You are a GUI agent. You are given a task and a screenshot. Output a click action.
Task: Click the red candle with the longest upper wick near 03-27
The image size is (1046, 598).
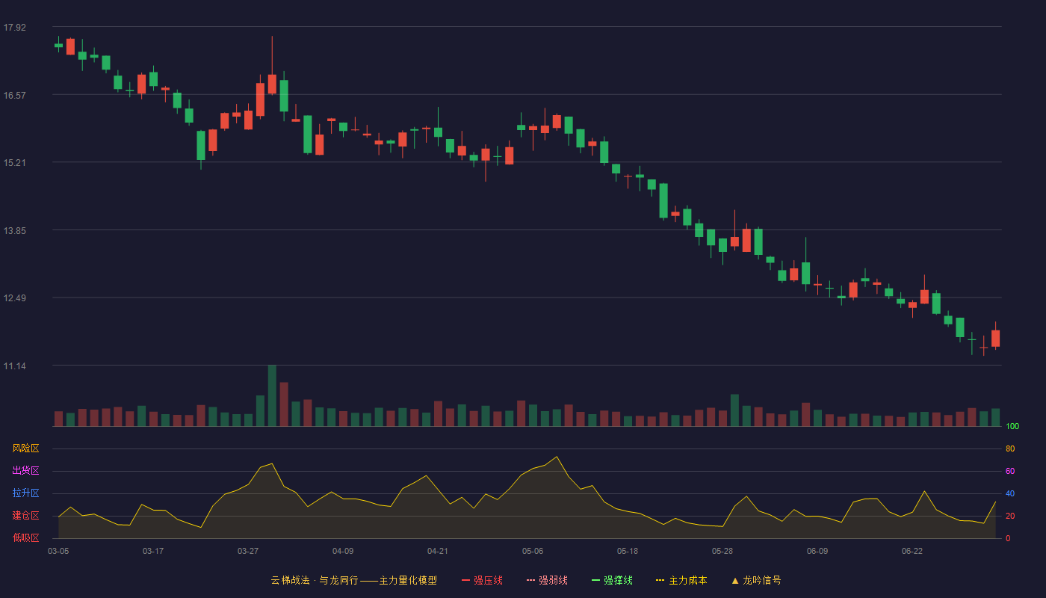[272, 84]
